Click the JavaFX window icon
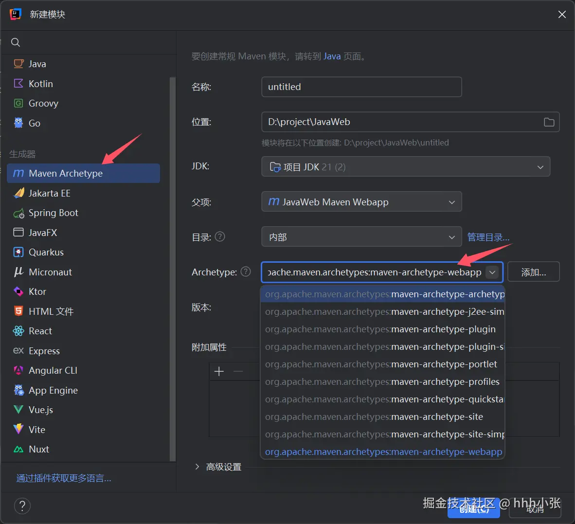575x524 pixels. click(18, 233)
